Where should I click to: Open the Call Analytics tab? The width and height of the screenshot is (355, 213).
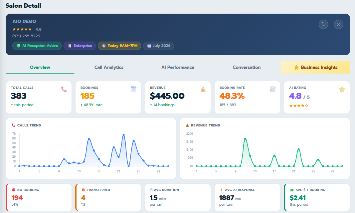click(x=109, y=68)
